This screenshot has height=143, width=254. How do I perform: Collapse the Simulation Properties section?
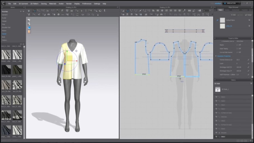tap(216, 56)
